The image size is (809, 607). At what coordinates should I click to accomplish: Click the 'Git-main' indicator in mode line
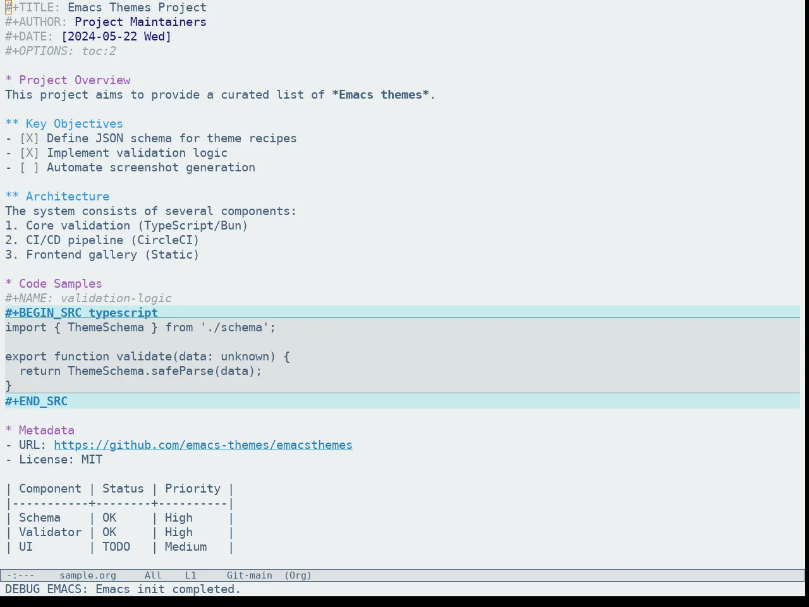click(250, 575)
